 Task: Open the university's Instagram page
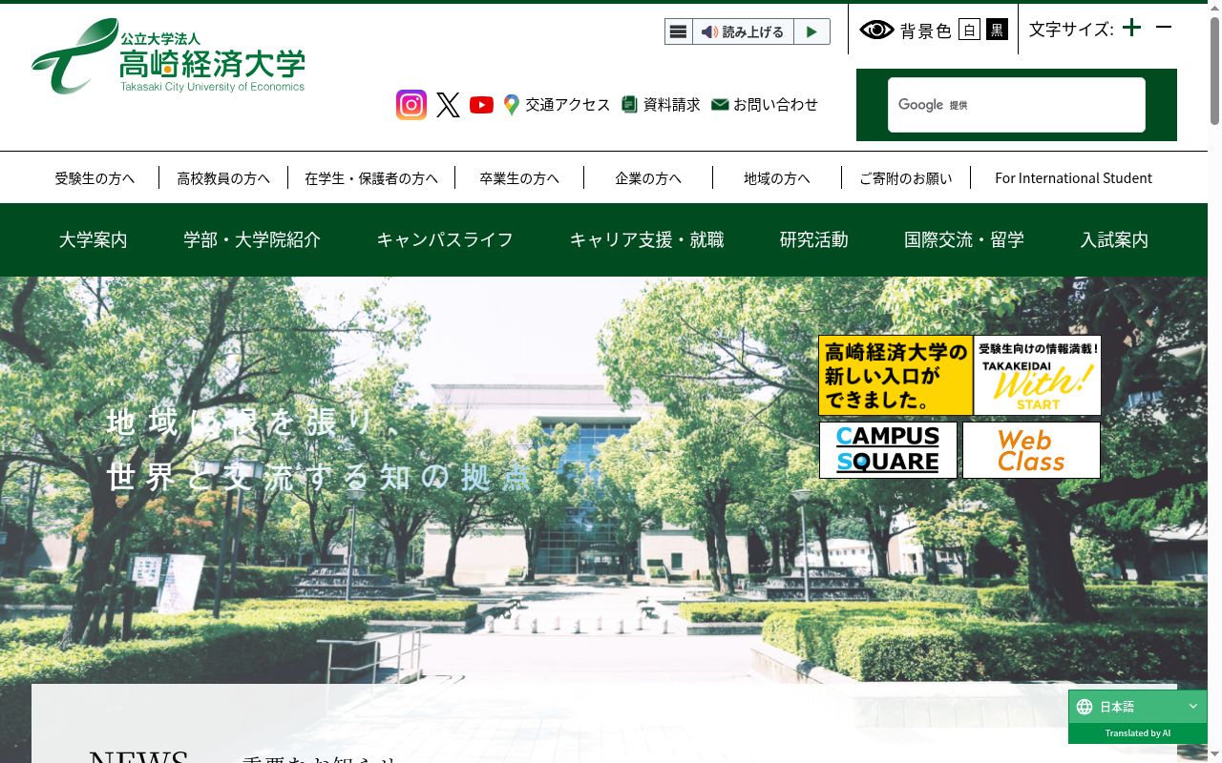411,105
